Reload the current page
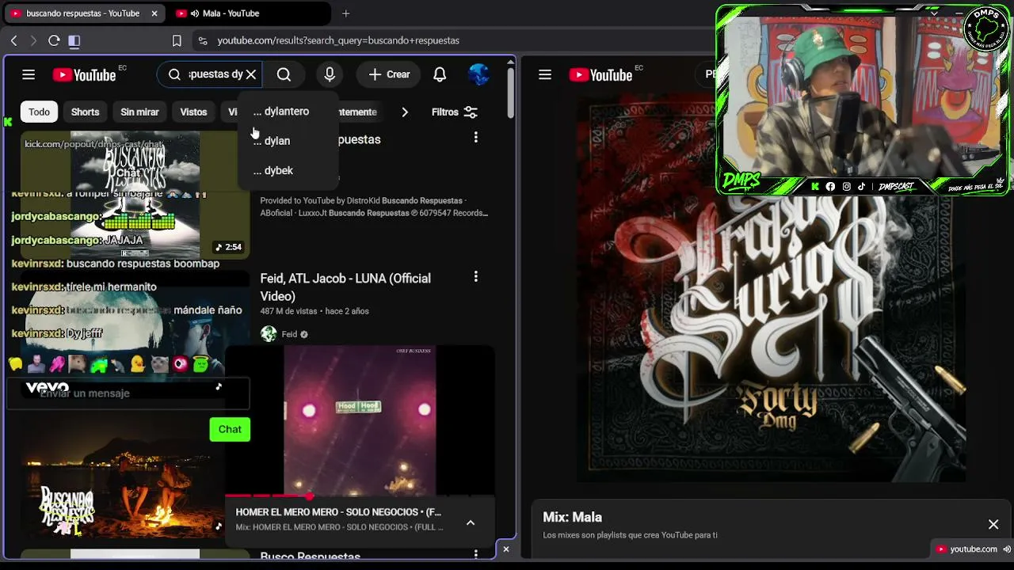 coord(54,40)
